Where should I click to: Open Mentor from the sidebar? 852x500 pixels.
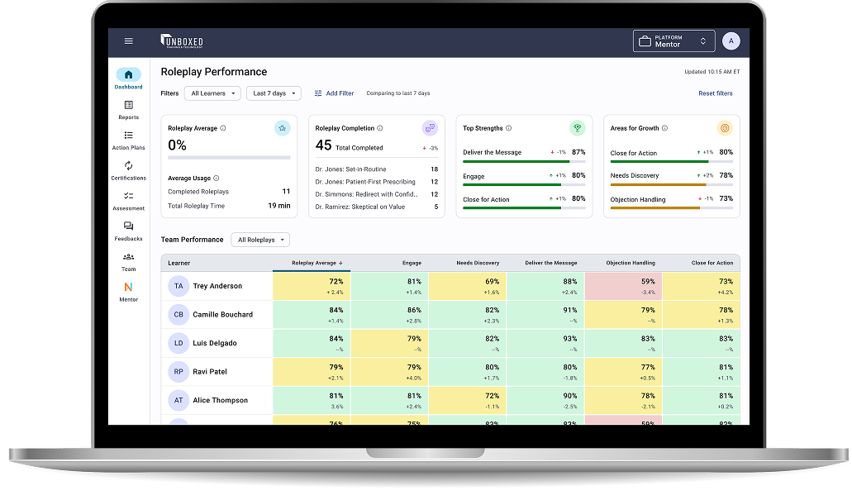(x=128, y=291)
